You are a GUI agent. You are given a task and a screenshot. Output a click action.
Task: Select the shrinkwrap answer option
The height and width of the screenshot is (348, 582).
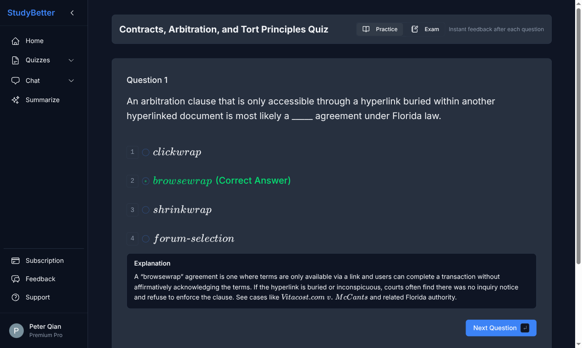pos(146,210)
